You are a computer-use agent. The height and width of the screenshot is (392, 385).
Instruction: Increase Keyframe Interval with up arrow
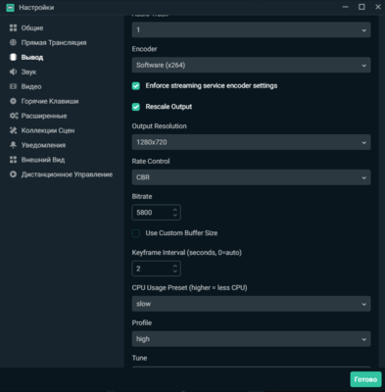(175, 266)
